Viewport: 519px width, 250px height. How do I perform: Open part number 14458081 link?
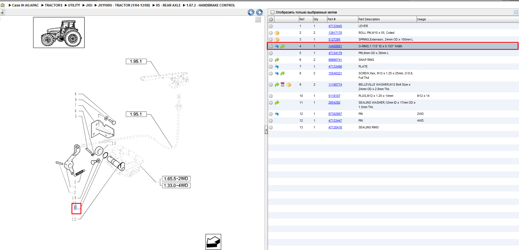pos(335,46)
